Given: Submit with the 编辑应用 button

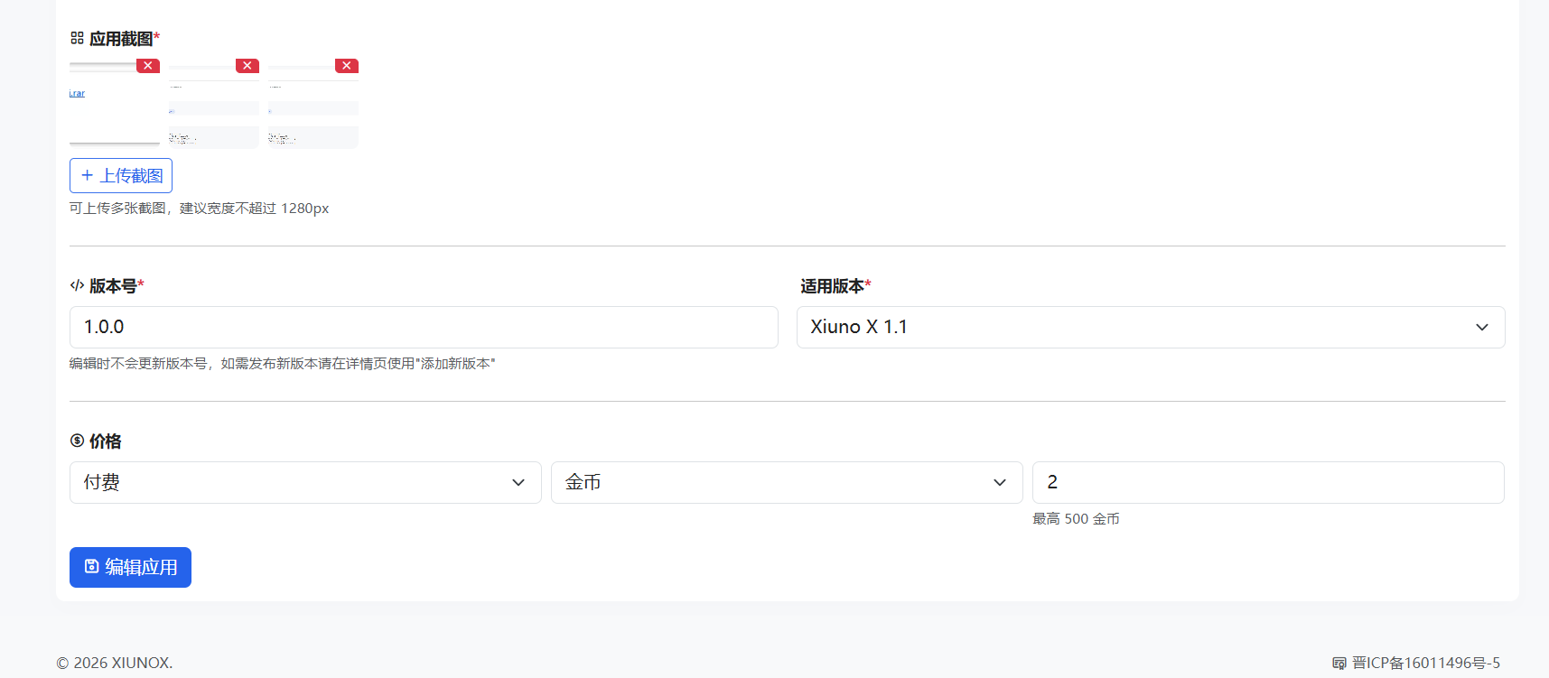Looking at the screenshot, I should (130, 567).
